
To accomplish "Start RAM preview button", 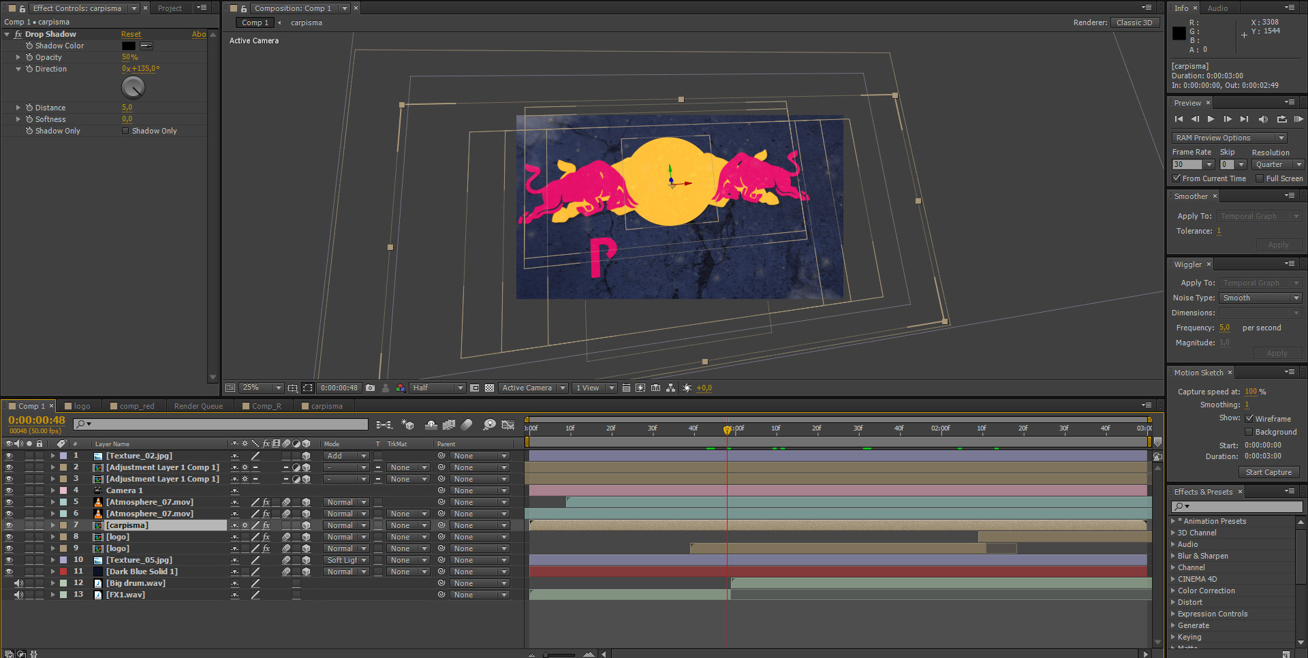I will coord(1298,119).
